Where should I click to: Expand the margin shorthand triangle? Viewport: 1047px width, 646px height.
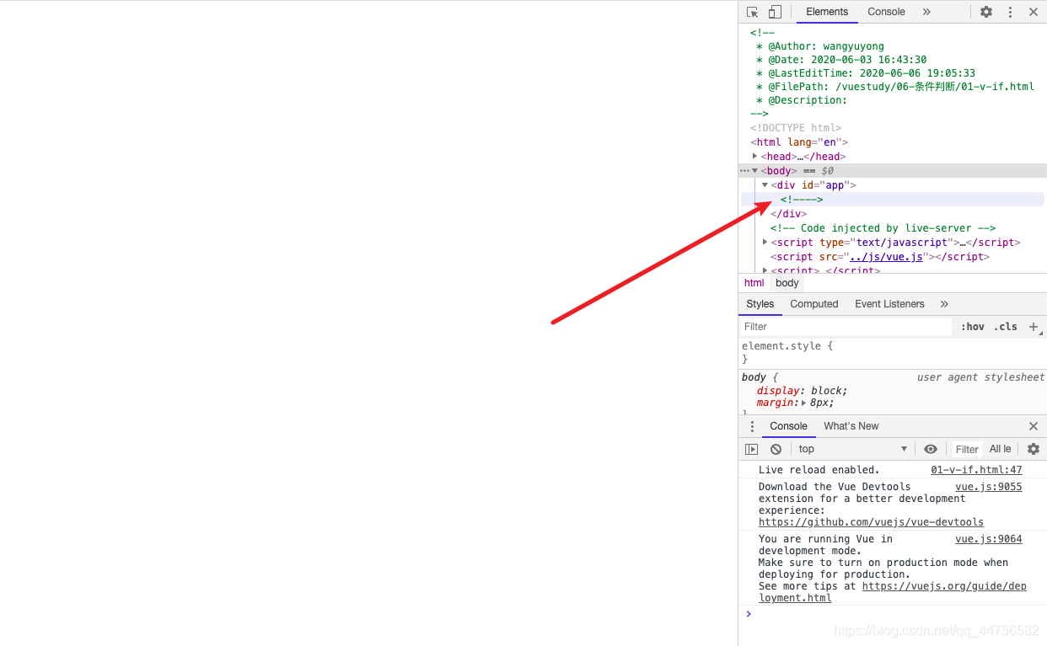point(804,403)
